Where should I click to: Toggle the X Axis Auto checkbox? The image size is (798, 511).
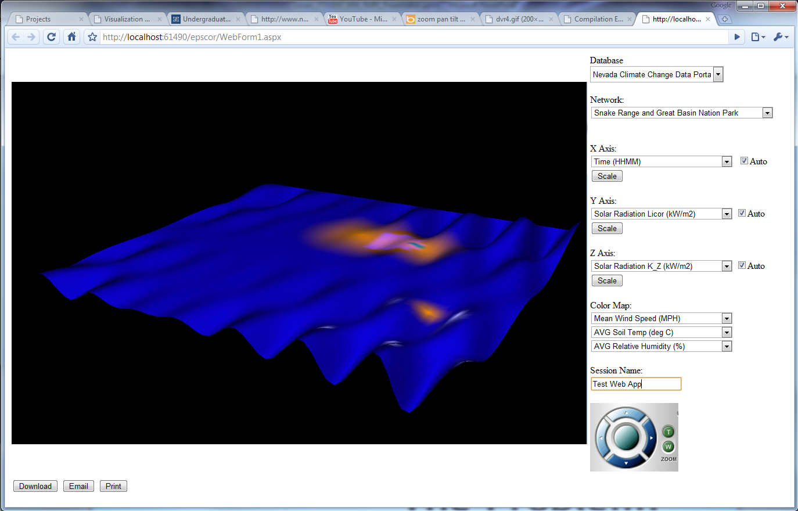[744, 161]
